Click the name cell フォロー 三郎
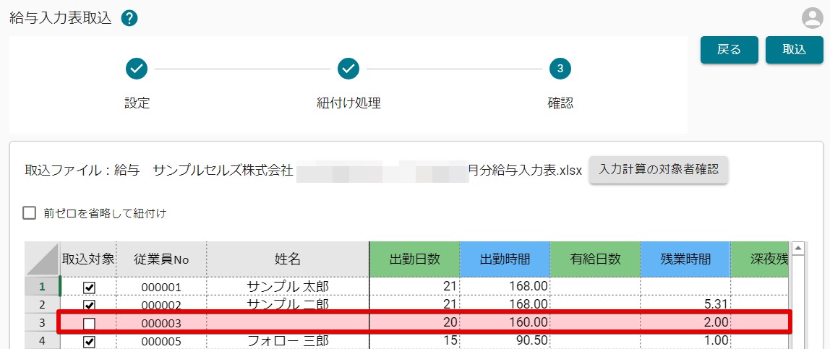 (288, 340)
